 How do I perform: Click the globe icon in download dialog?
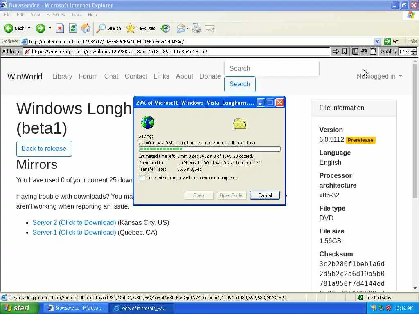147,122
